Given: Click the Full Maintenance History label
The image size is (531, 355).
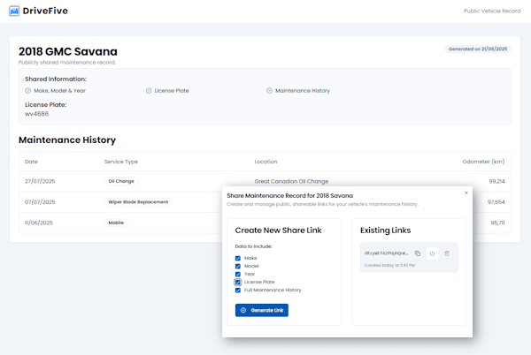Looking at the screenshot, I should (273, 291).
